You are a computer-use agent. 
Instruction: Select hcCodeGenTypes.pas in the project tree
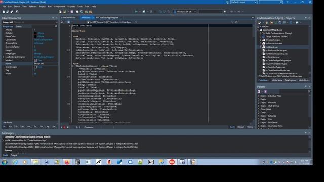275,67
